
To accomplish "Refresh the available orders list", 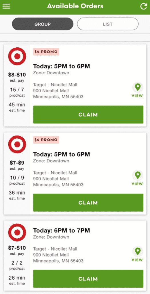I will [143, 6].
